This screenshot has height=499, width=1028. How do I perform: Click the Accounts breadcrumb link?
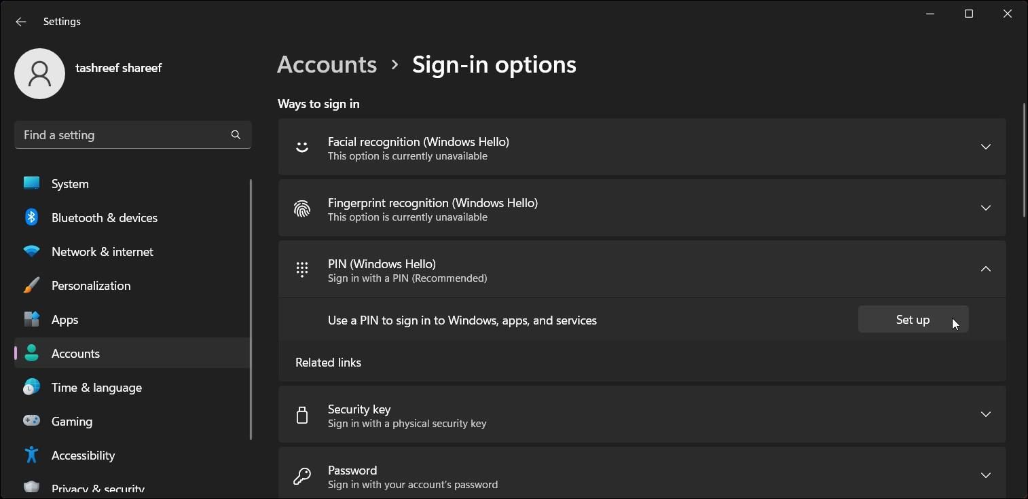click(327, 64)
